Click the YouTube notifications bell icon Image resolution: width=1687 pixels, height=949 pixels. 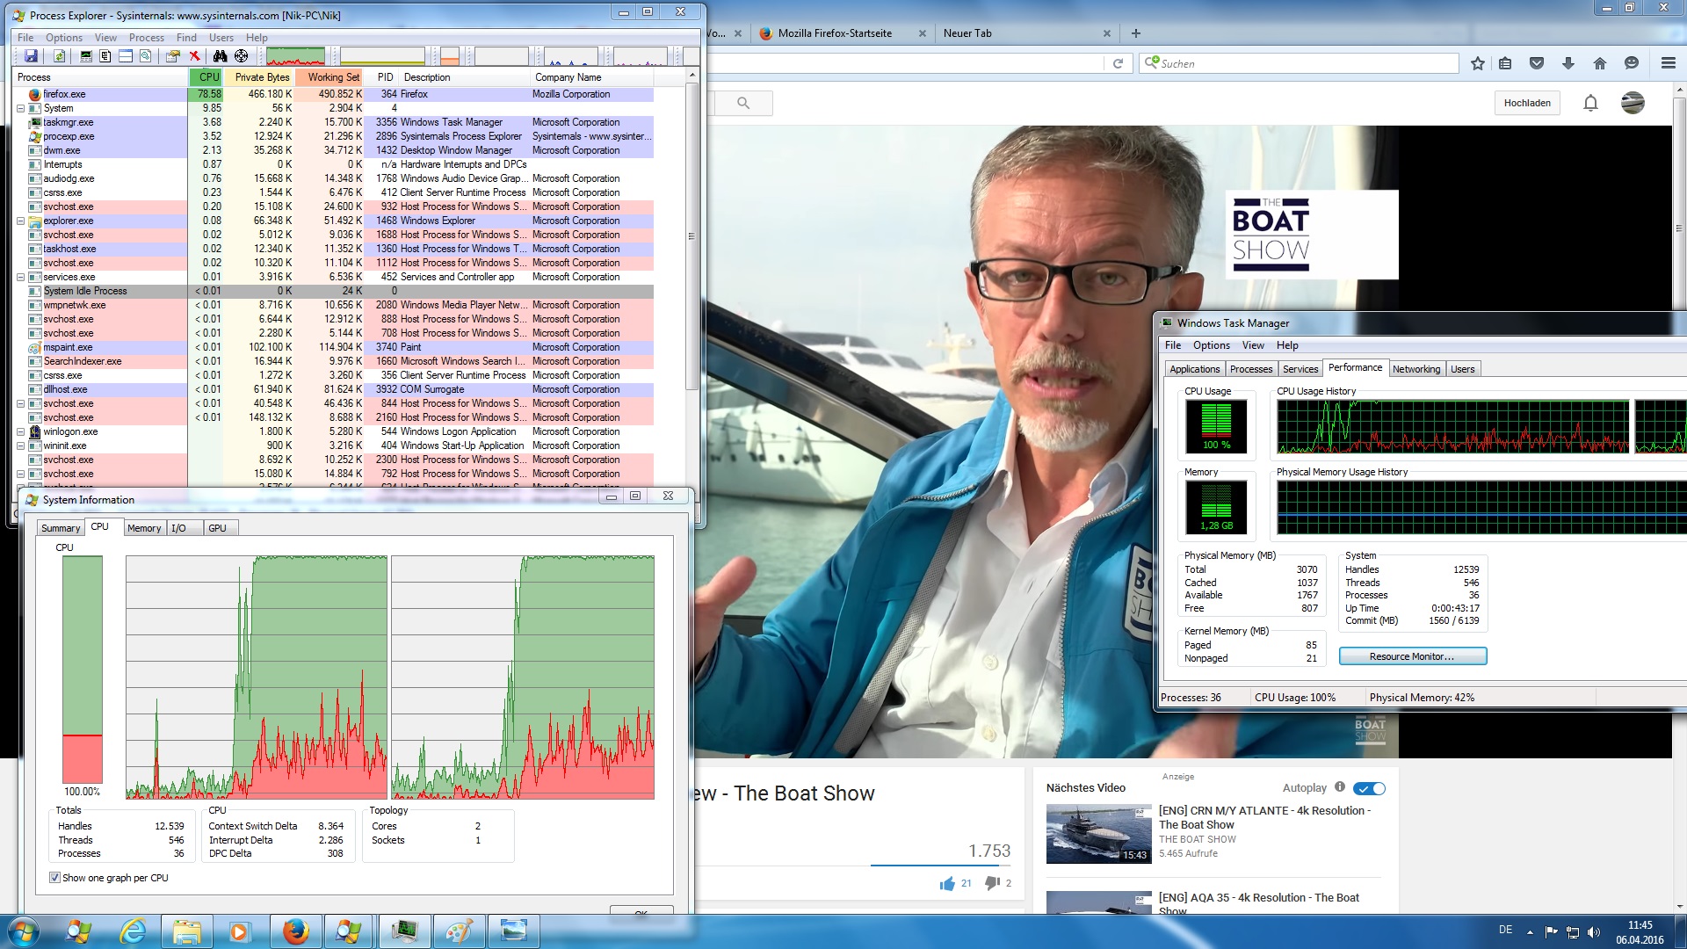1590,103
